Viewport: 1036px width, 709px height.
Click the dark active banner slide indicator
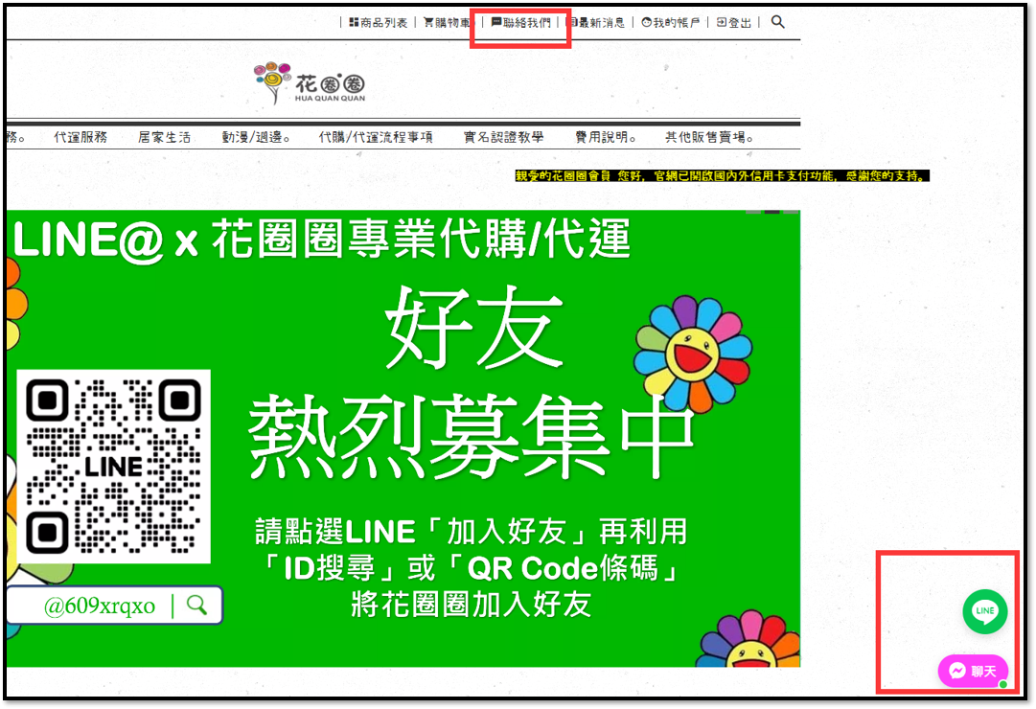[772, 212]
